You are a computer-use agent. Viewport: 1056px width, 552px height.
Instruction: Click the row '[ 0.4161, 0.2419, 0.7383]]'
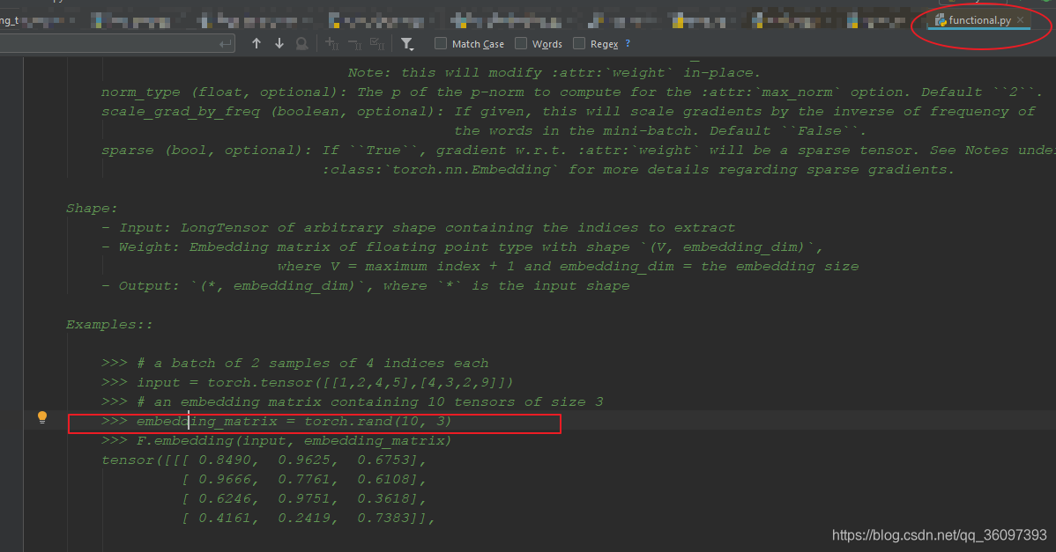pyautogui.click(x=308, y=519)
